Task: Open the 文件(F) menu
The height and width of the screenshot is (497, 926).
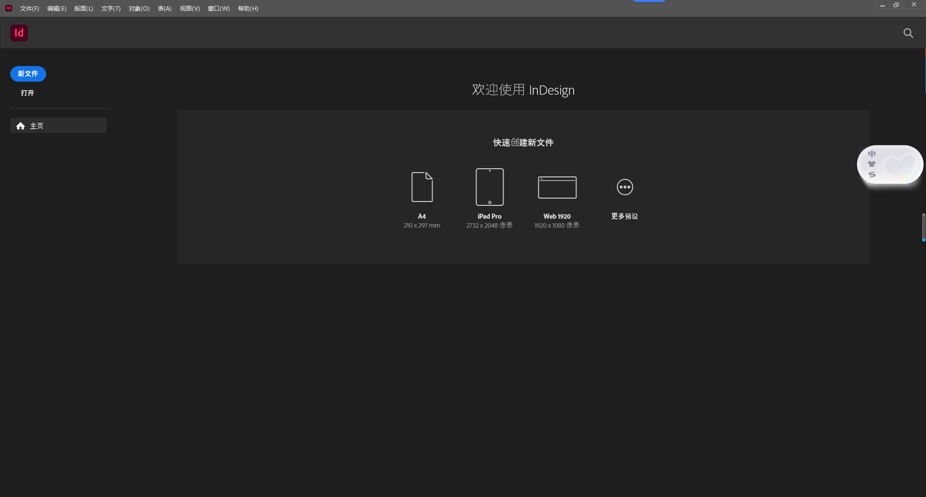Action: click(x=29, y=8)
